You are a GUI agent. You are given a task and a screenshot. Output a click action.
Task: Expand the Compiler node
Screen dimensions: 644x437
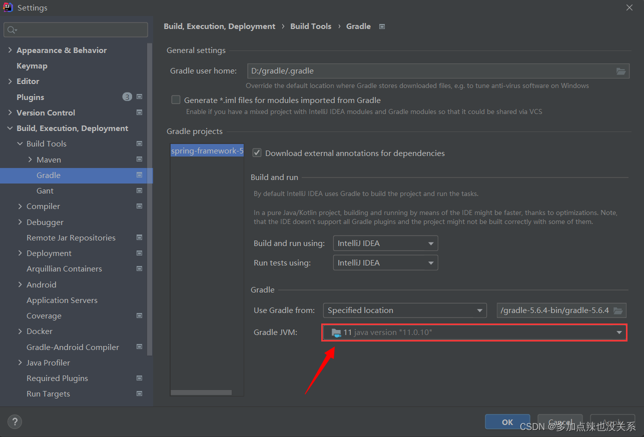pyautogui.click(x=20, y=206)
